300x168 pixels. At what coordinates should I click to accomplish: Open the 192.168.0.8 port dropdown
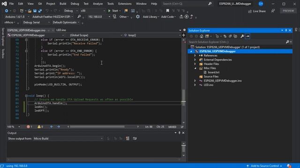[99, 17]
